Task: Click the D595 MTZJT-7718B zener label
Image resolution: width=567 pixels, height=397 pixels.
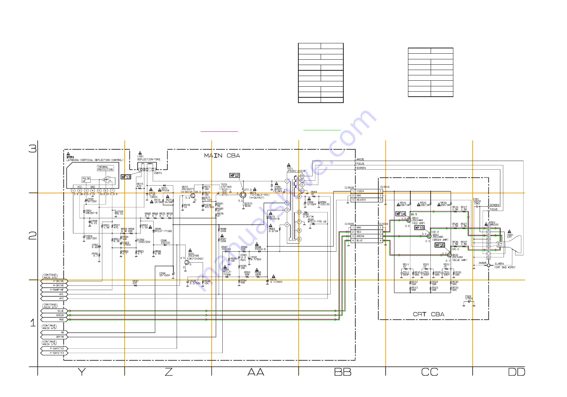Action: [x=163, y=230]
